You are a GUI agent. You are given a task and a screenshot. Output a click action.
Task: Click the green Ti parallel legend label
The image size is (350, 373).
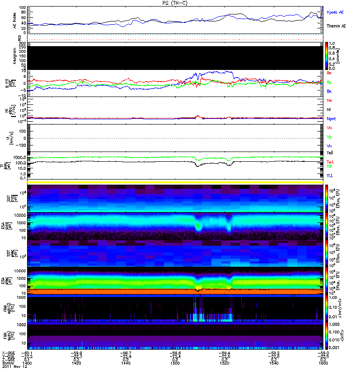coord(329,166)
